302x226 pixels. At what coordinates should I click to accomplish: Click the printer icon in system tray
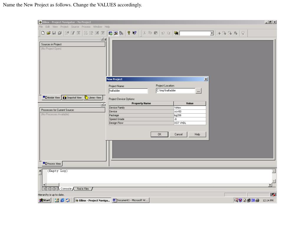coord(257,200)
